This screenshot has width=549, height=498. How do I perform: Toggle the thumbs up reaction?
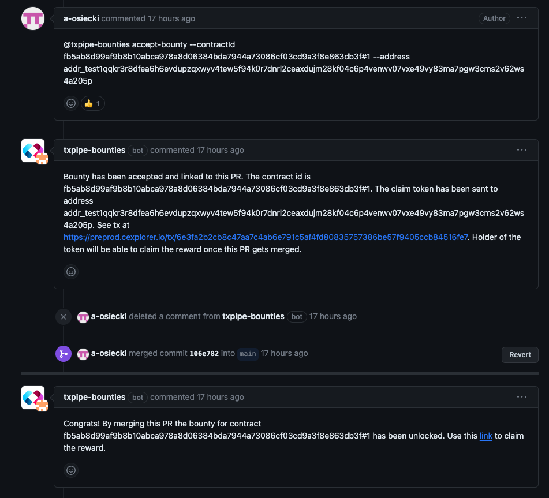click(92, 103)
